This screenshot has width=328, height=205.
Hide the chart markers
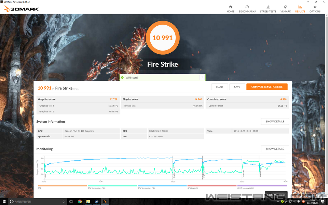pyautogui.click(x=276, y=195)
